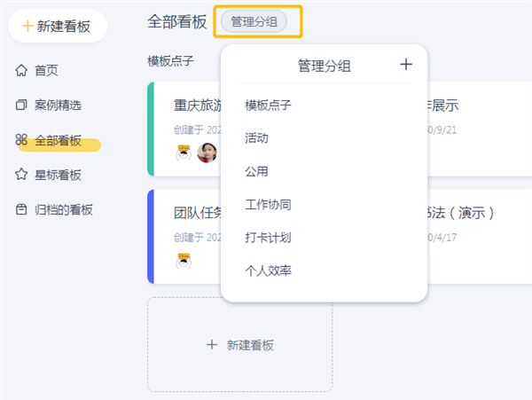
Task: Click the 案例精选 stacked pages icon
Action: [x=21, y=105]
